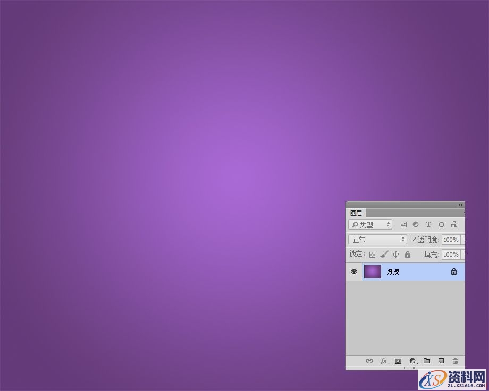Click the link layers icon
Image resolution: width=489 pixels, height=391 pixels.
tap(369, 361)
